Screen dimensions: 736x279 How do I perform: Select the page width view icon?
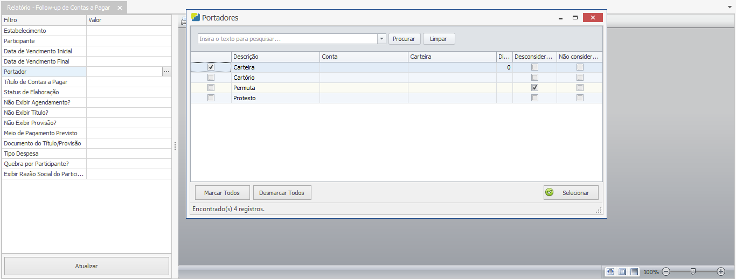[610, 272]
